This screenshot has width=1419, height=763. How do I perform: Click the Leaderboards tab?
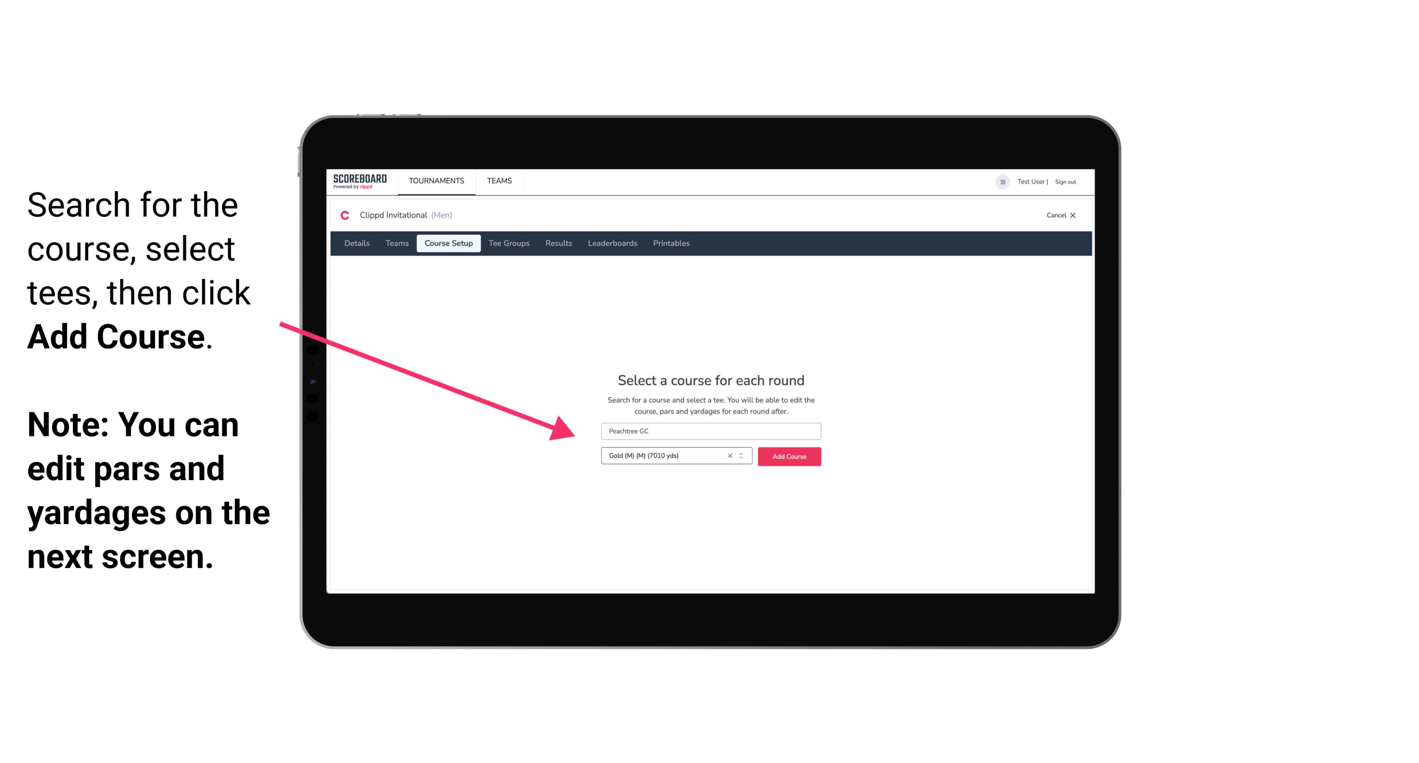(612, 243)
